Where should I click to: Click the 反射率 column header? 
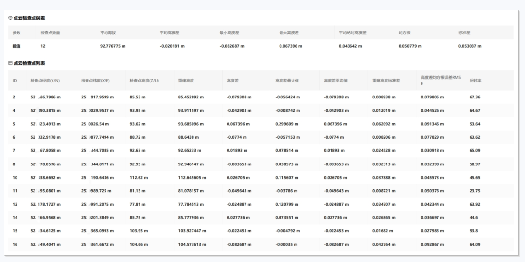(x=475, y=81)
